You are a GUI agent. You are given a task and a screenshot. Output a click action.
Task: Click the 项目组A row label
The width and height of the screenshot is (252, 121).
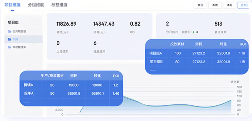(156, 53)
